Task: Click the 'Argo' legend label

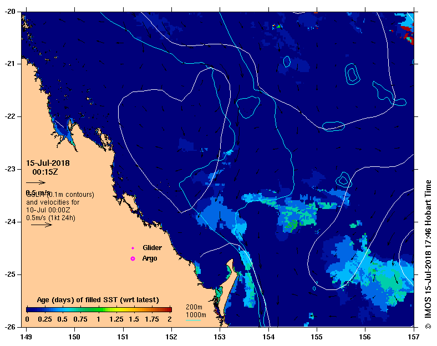Action: coord(150,258)
